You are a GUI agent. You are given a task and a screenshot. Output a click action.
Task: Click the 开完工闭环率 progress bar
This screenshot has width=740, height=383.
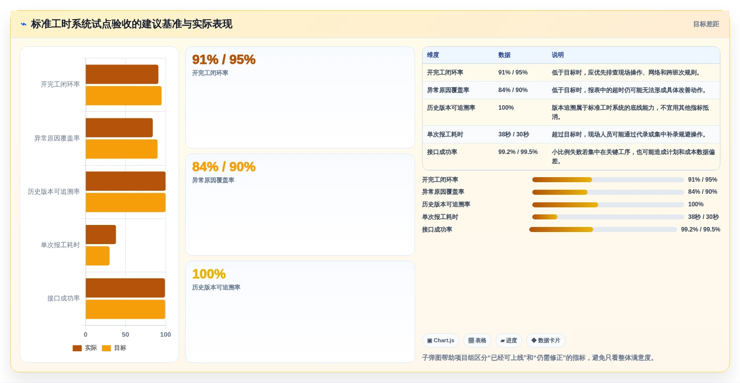608,180
